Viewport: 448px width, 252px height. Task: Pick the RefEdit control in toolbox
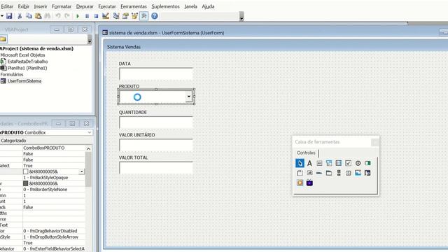(367, 173)
